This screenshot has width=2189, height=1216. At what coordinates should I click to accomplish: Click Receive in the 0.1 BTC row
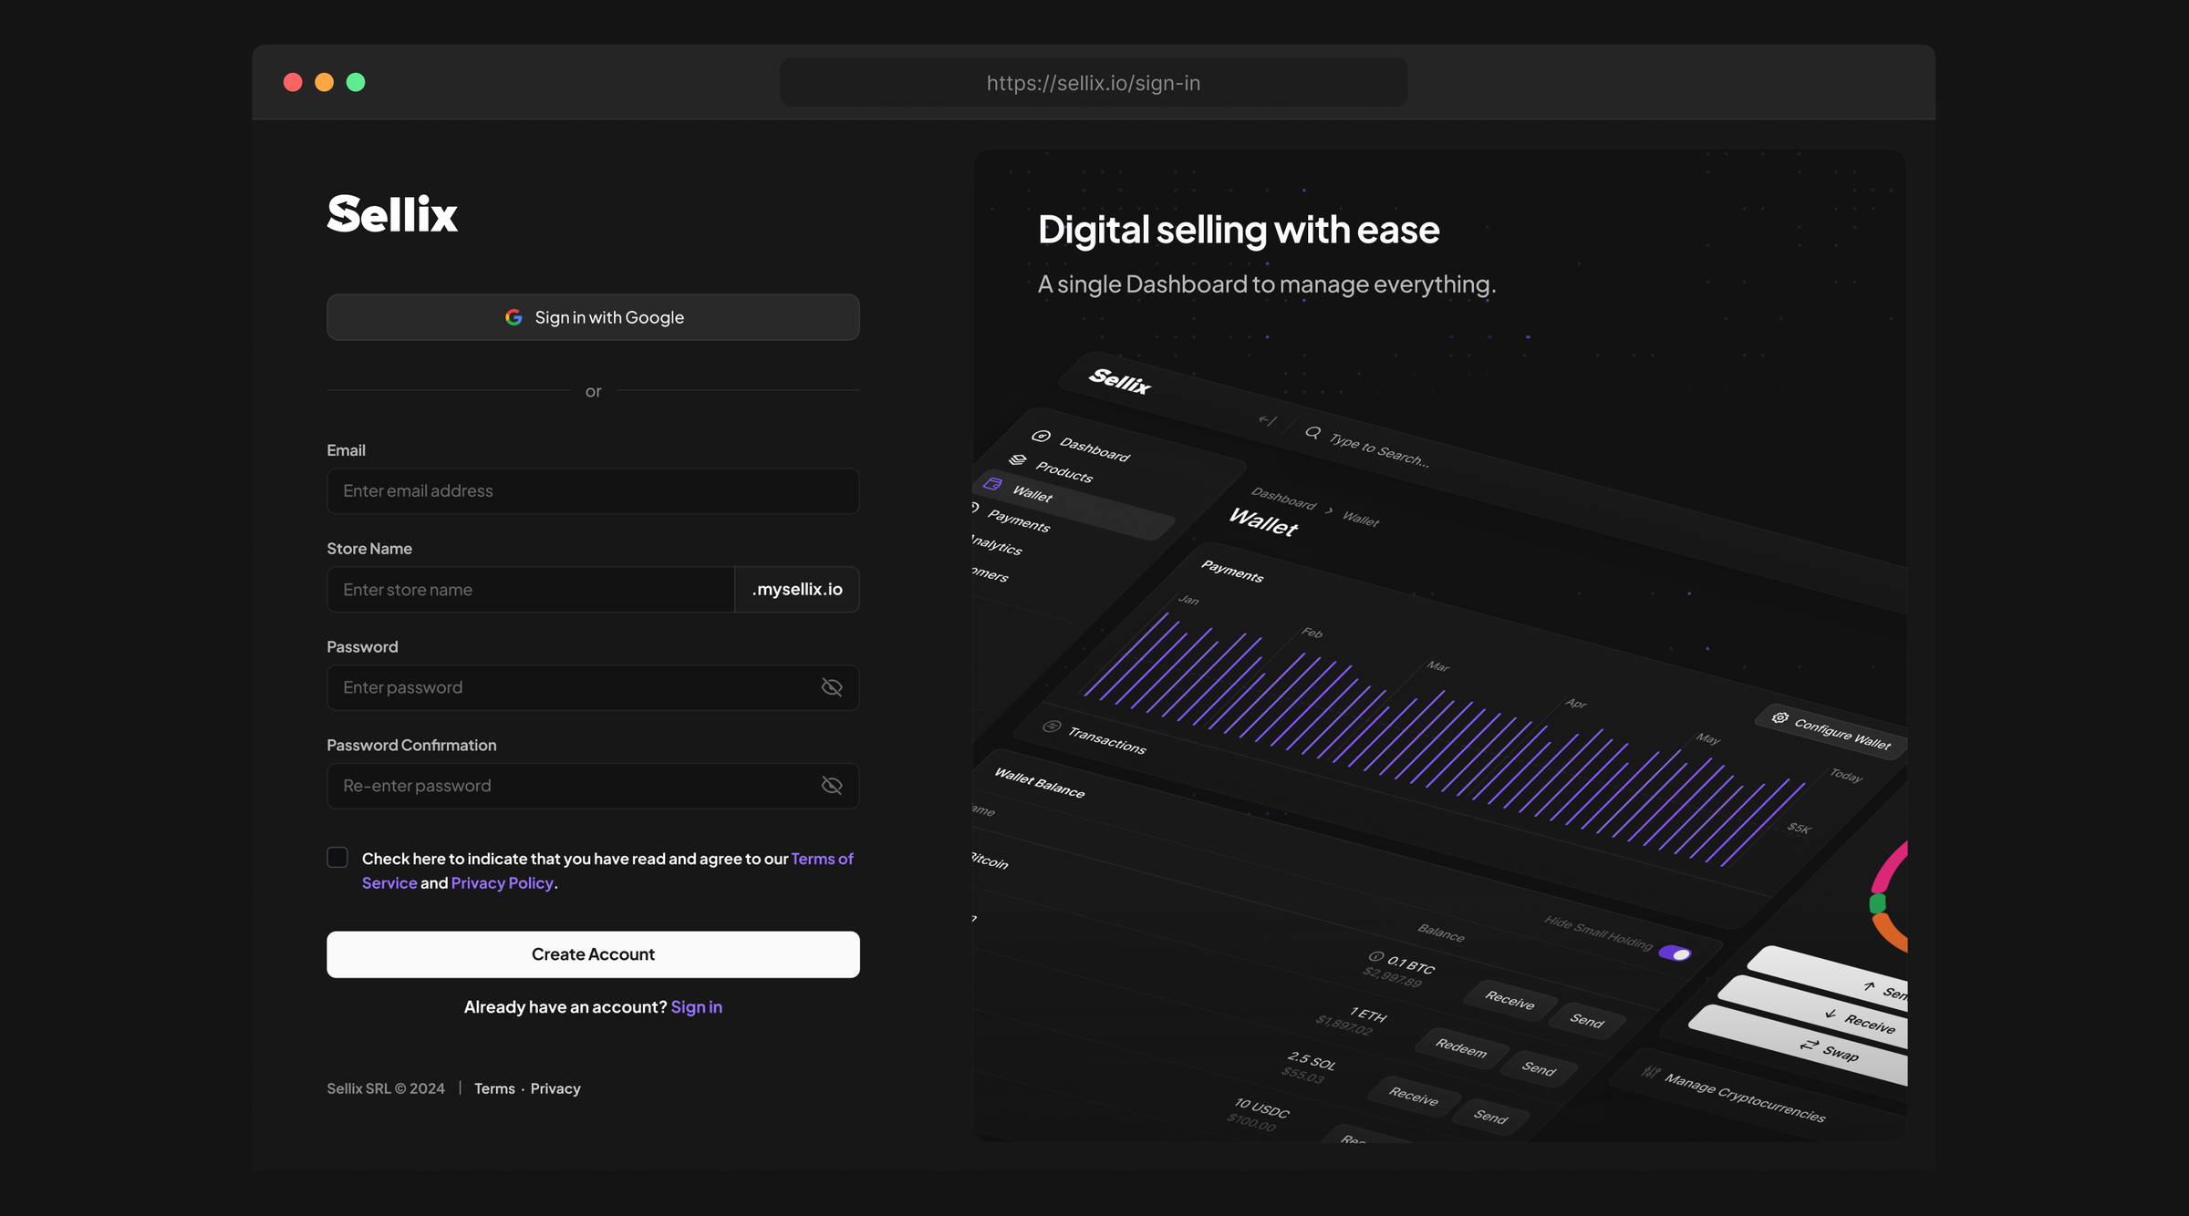pyautogui.click(x=1509, y=1000)
